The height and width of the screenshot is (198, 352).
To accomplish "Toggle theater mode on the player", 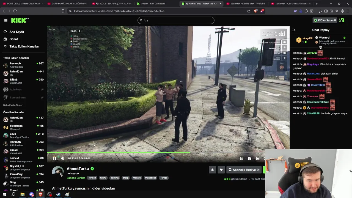I will (258, 158).
